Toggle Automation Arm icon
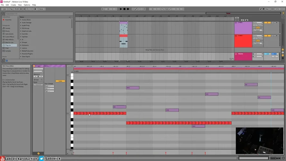This screenshot has width=286, height=161. coord(136,9)
